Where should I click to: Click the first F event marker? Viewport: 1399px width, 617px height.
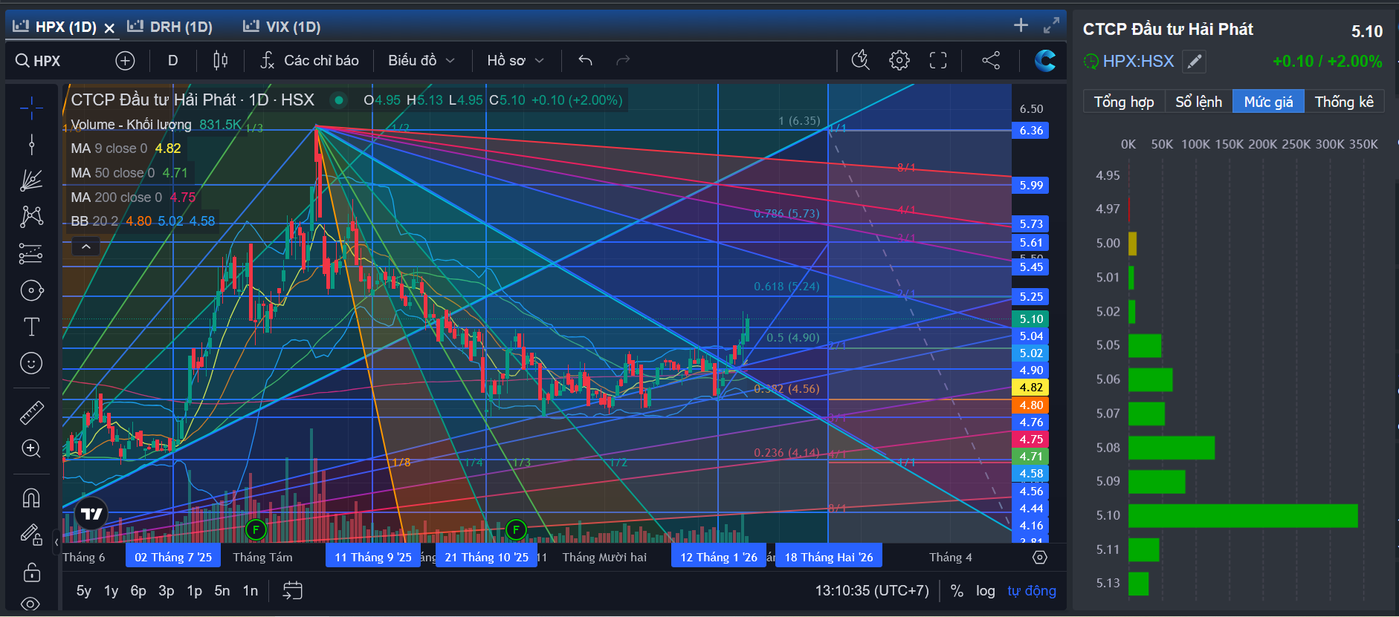256,529
